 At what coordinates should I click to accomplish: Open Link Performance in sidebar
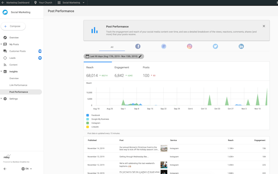click(18, 85)
